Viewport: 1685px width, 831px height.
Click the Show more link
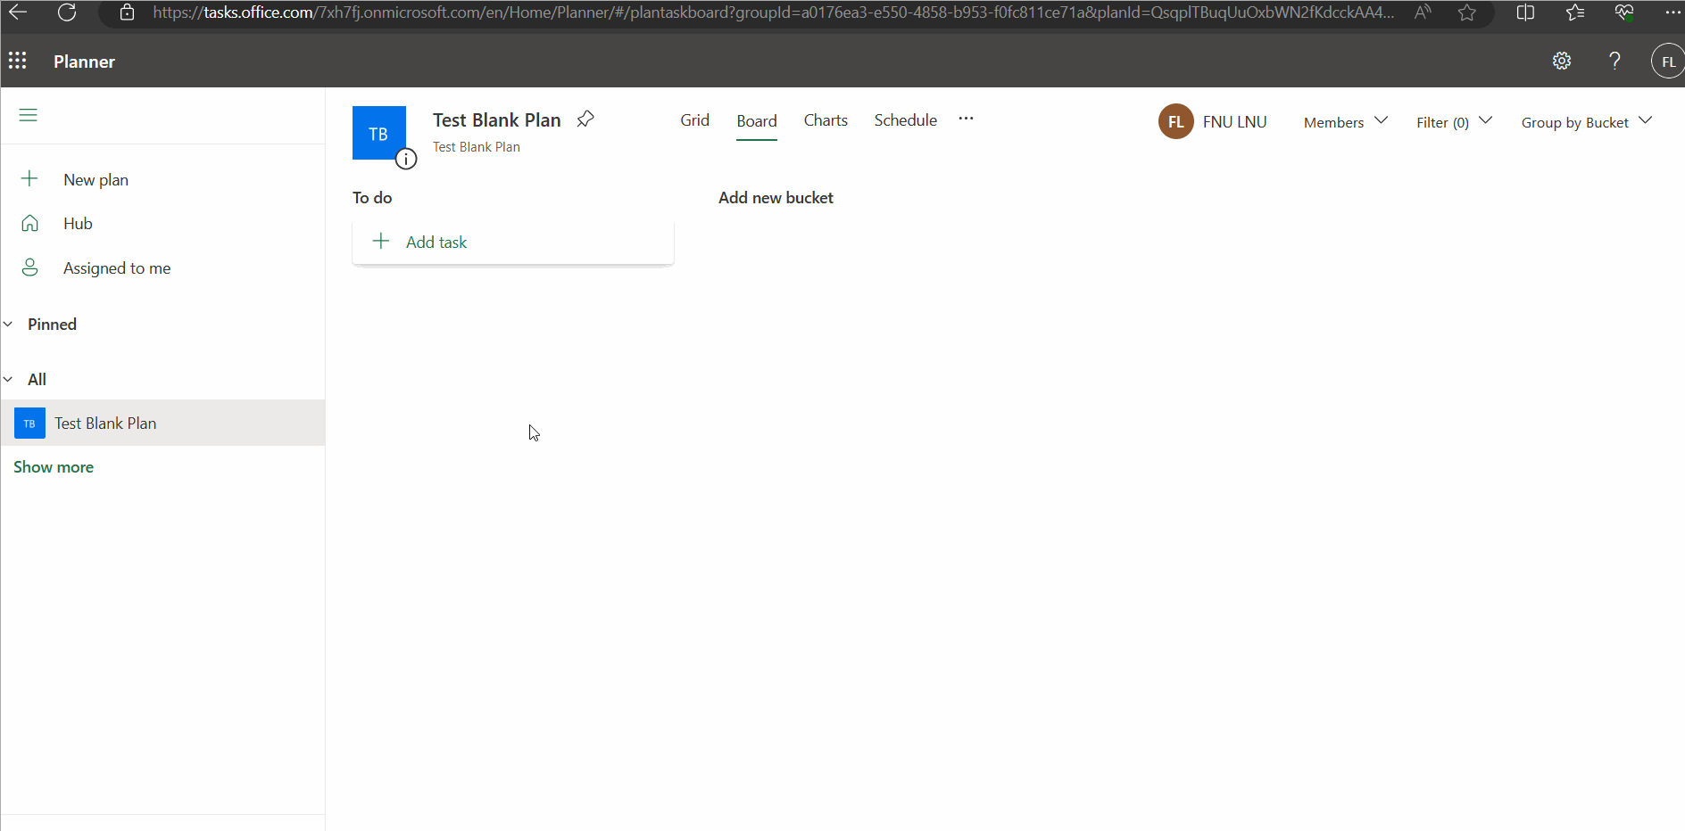(54, 467)
